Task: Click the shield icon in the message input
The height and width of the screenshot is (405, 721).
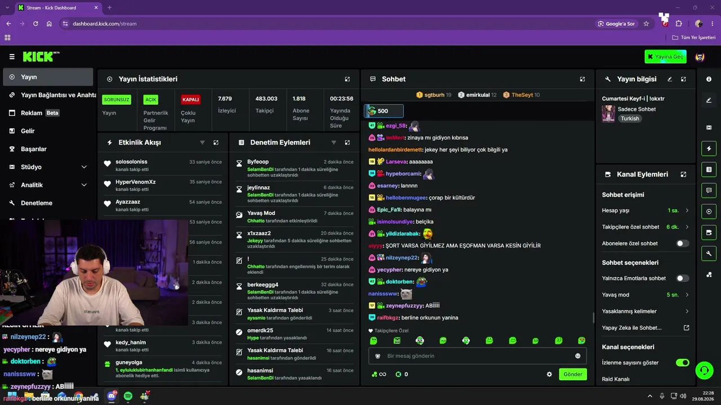Action: tap(377, 356)
